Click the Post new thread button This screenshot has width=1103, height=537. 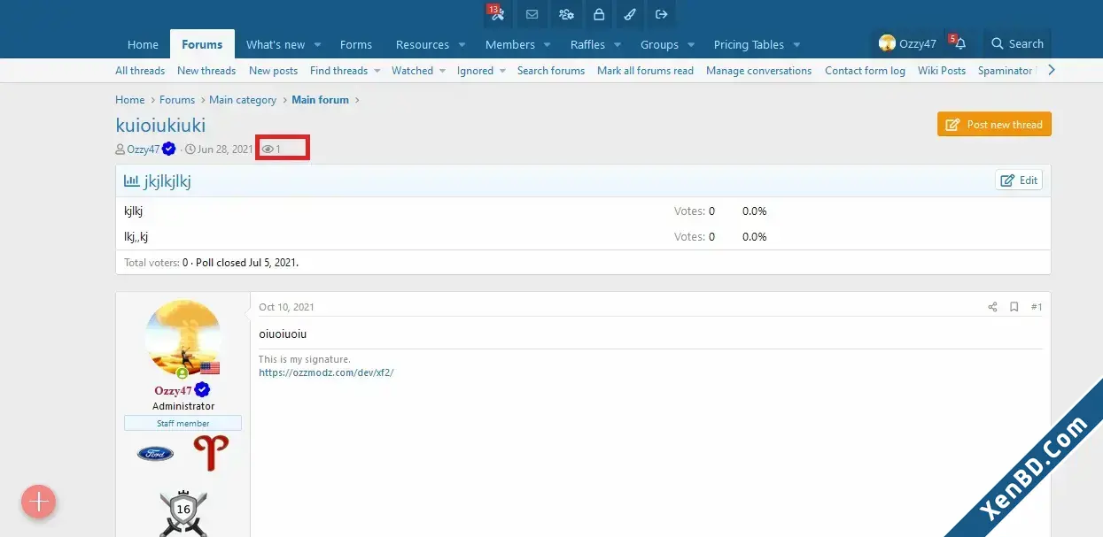tap(994, 125)
